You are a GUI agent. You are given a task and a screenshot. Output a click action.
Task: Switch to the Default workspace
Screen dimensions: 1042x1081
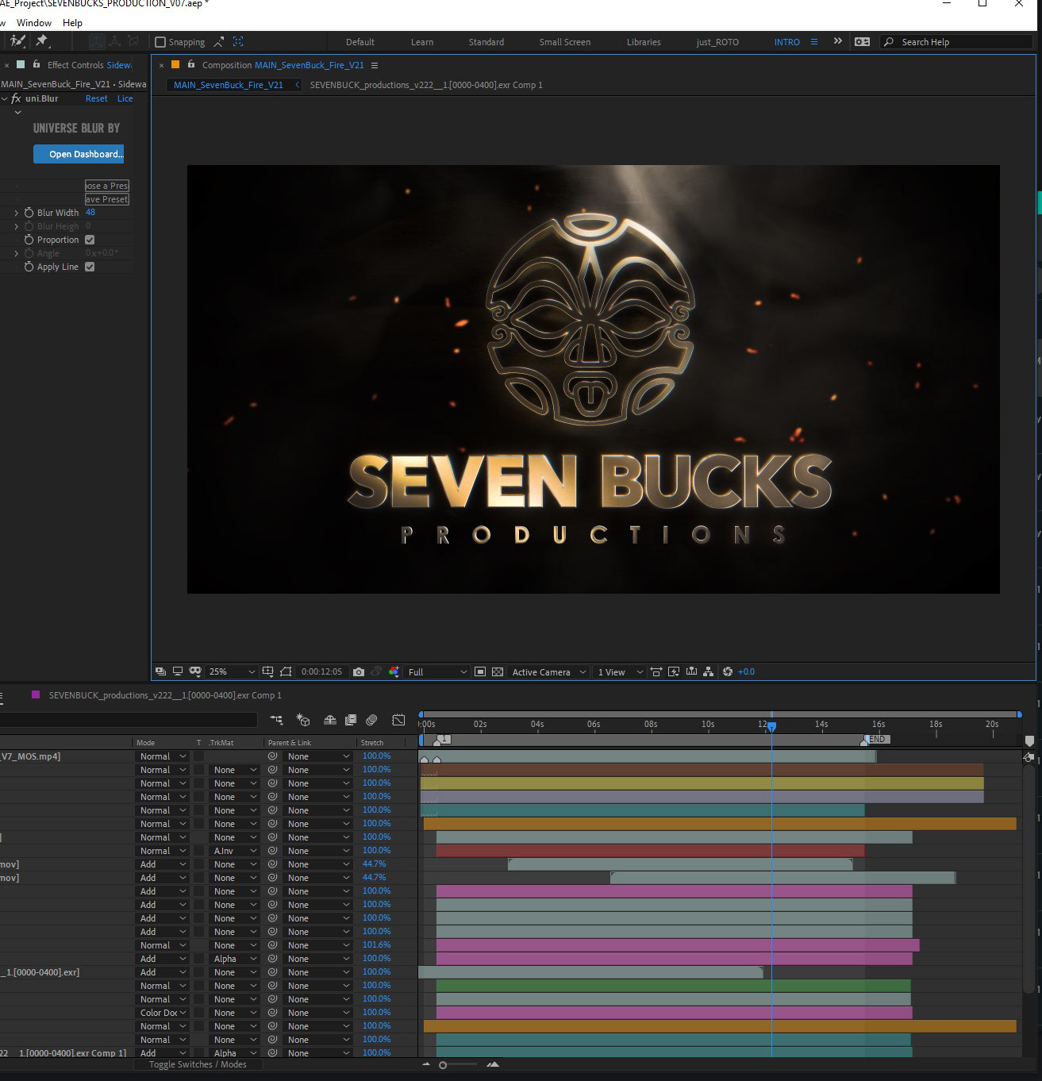tap(360, 42)
